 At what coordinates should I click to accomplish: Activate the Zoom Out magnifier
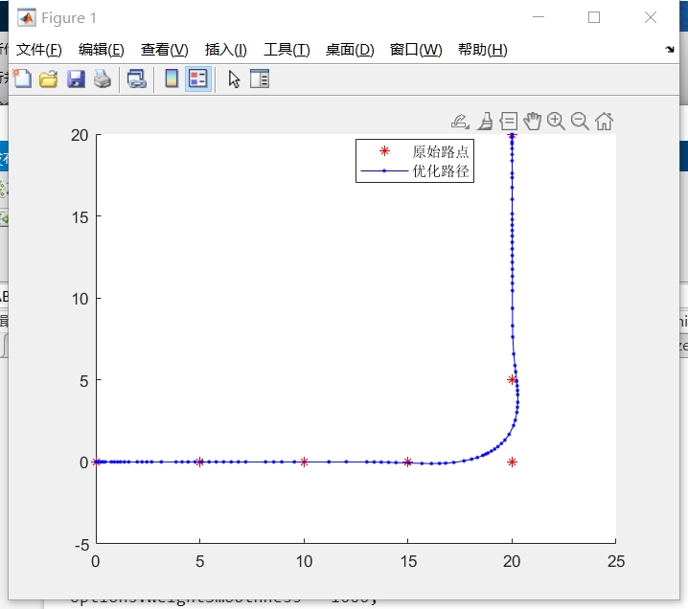pos(580,122)
